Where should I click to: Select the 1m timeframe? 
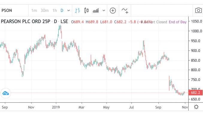[34, 10]
